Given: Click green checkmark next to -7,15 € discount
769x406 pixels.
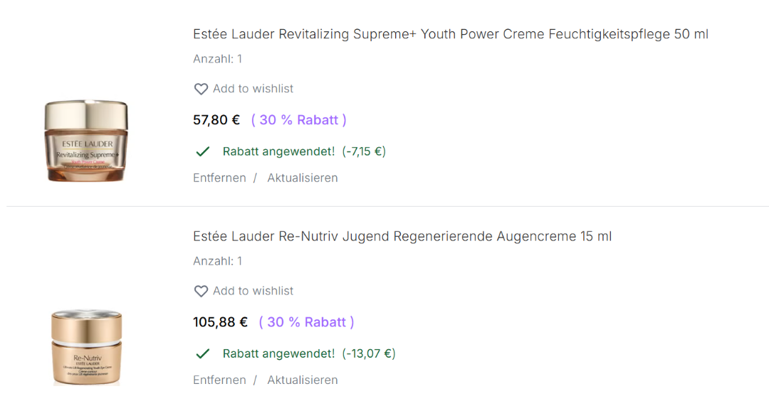Looking at the screenshot, I should [x=203, y=151].
